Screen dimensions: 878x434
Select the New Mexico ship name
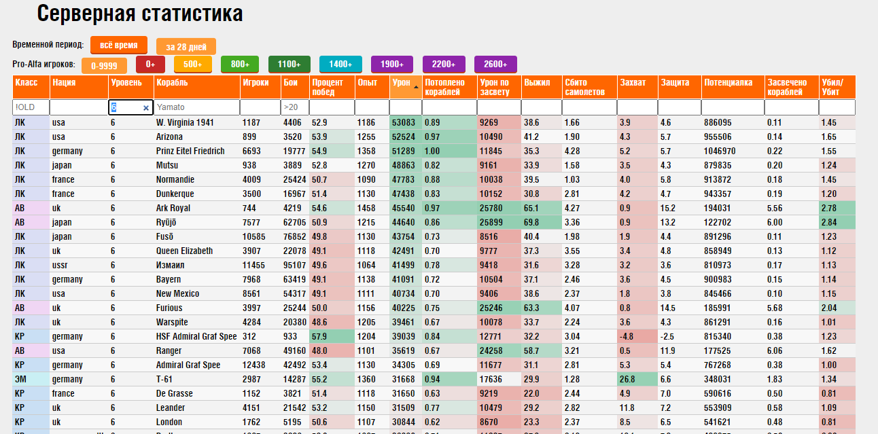click(x=178, y=293)
